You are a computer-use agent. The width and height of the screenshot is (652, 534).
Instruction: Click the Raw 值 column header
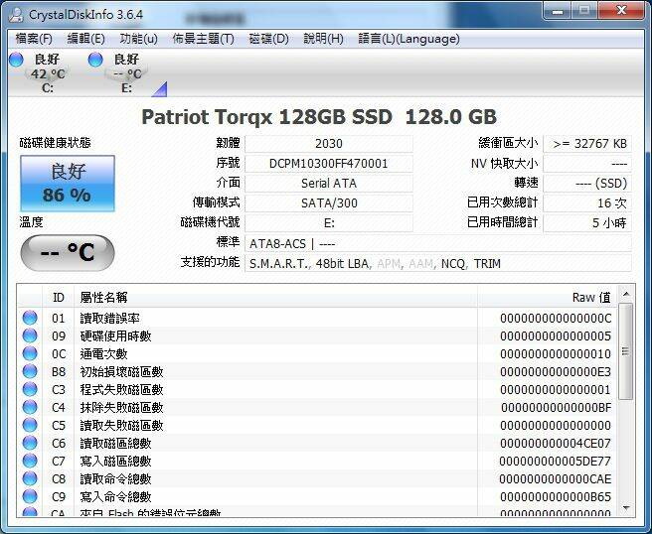tap(548, 298)
